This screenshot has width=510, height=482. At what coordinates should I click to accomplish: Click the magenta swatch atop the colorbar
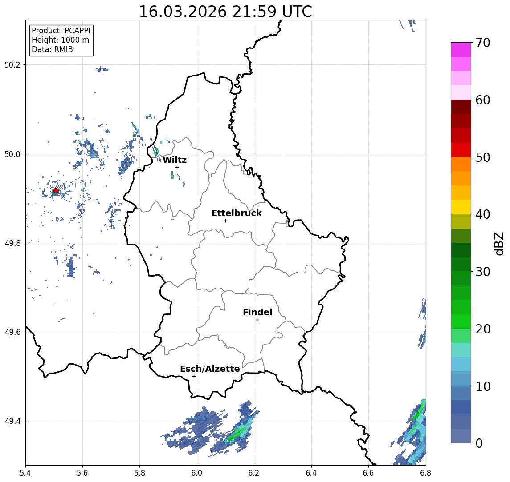pyautogui.click(x=461, y=50)
